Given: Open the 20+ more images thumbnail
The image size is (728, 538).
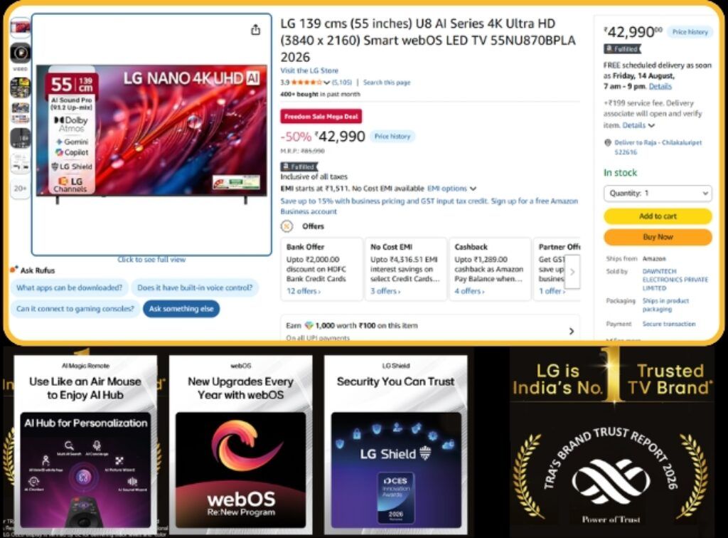Looking at the screenshot, I should 21,188.
